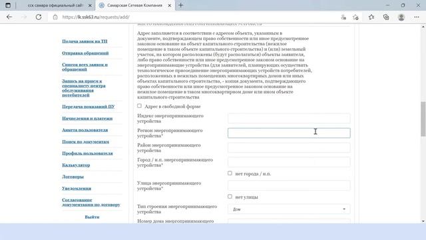The height and width of the screenshot is (240, 426).
Task: Open the browser profile avatar
Action: (x=401, y=17)
